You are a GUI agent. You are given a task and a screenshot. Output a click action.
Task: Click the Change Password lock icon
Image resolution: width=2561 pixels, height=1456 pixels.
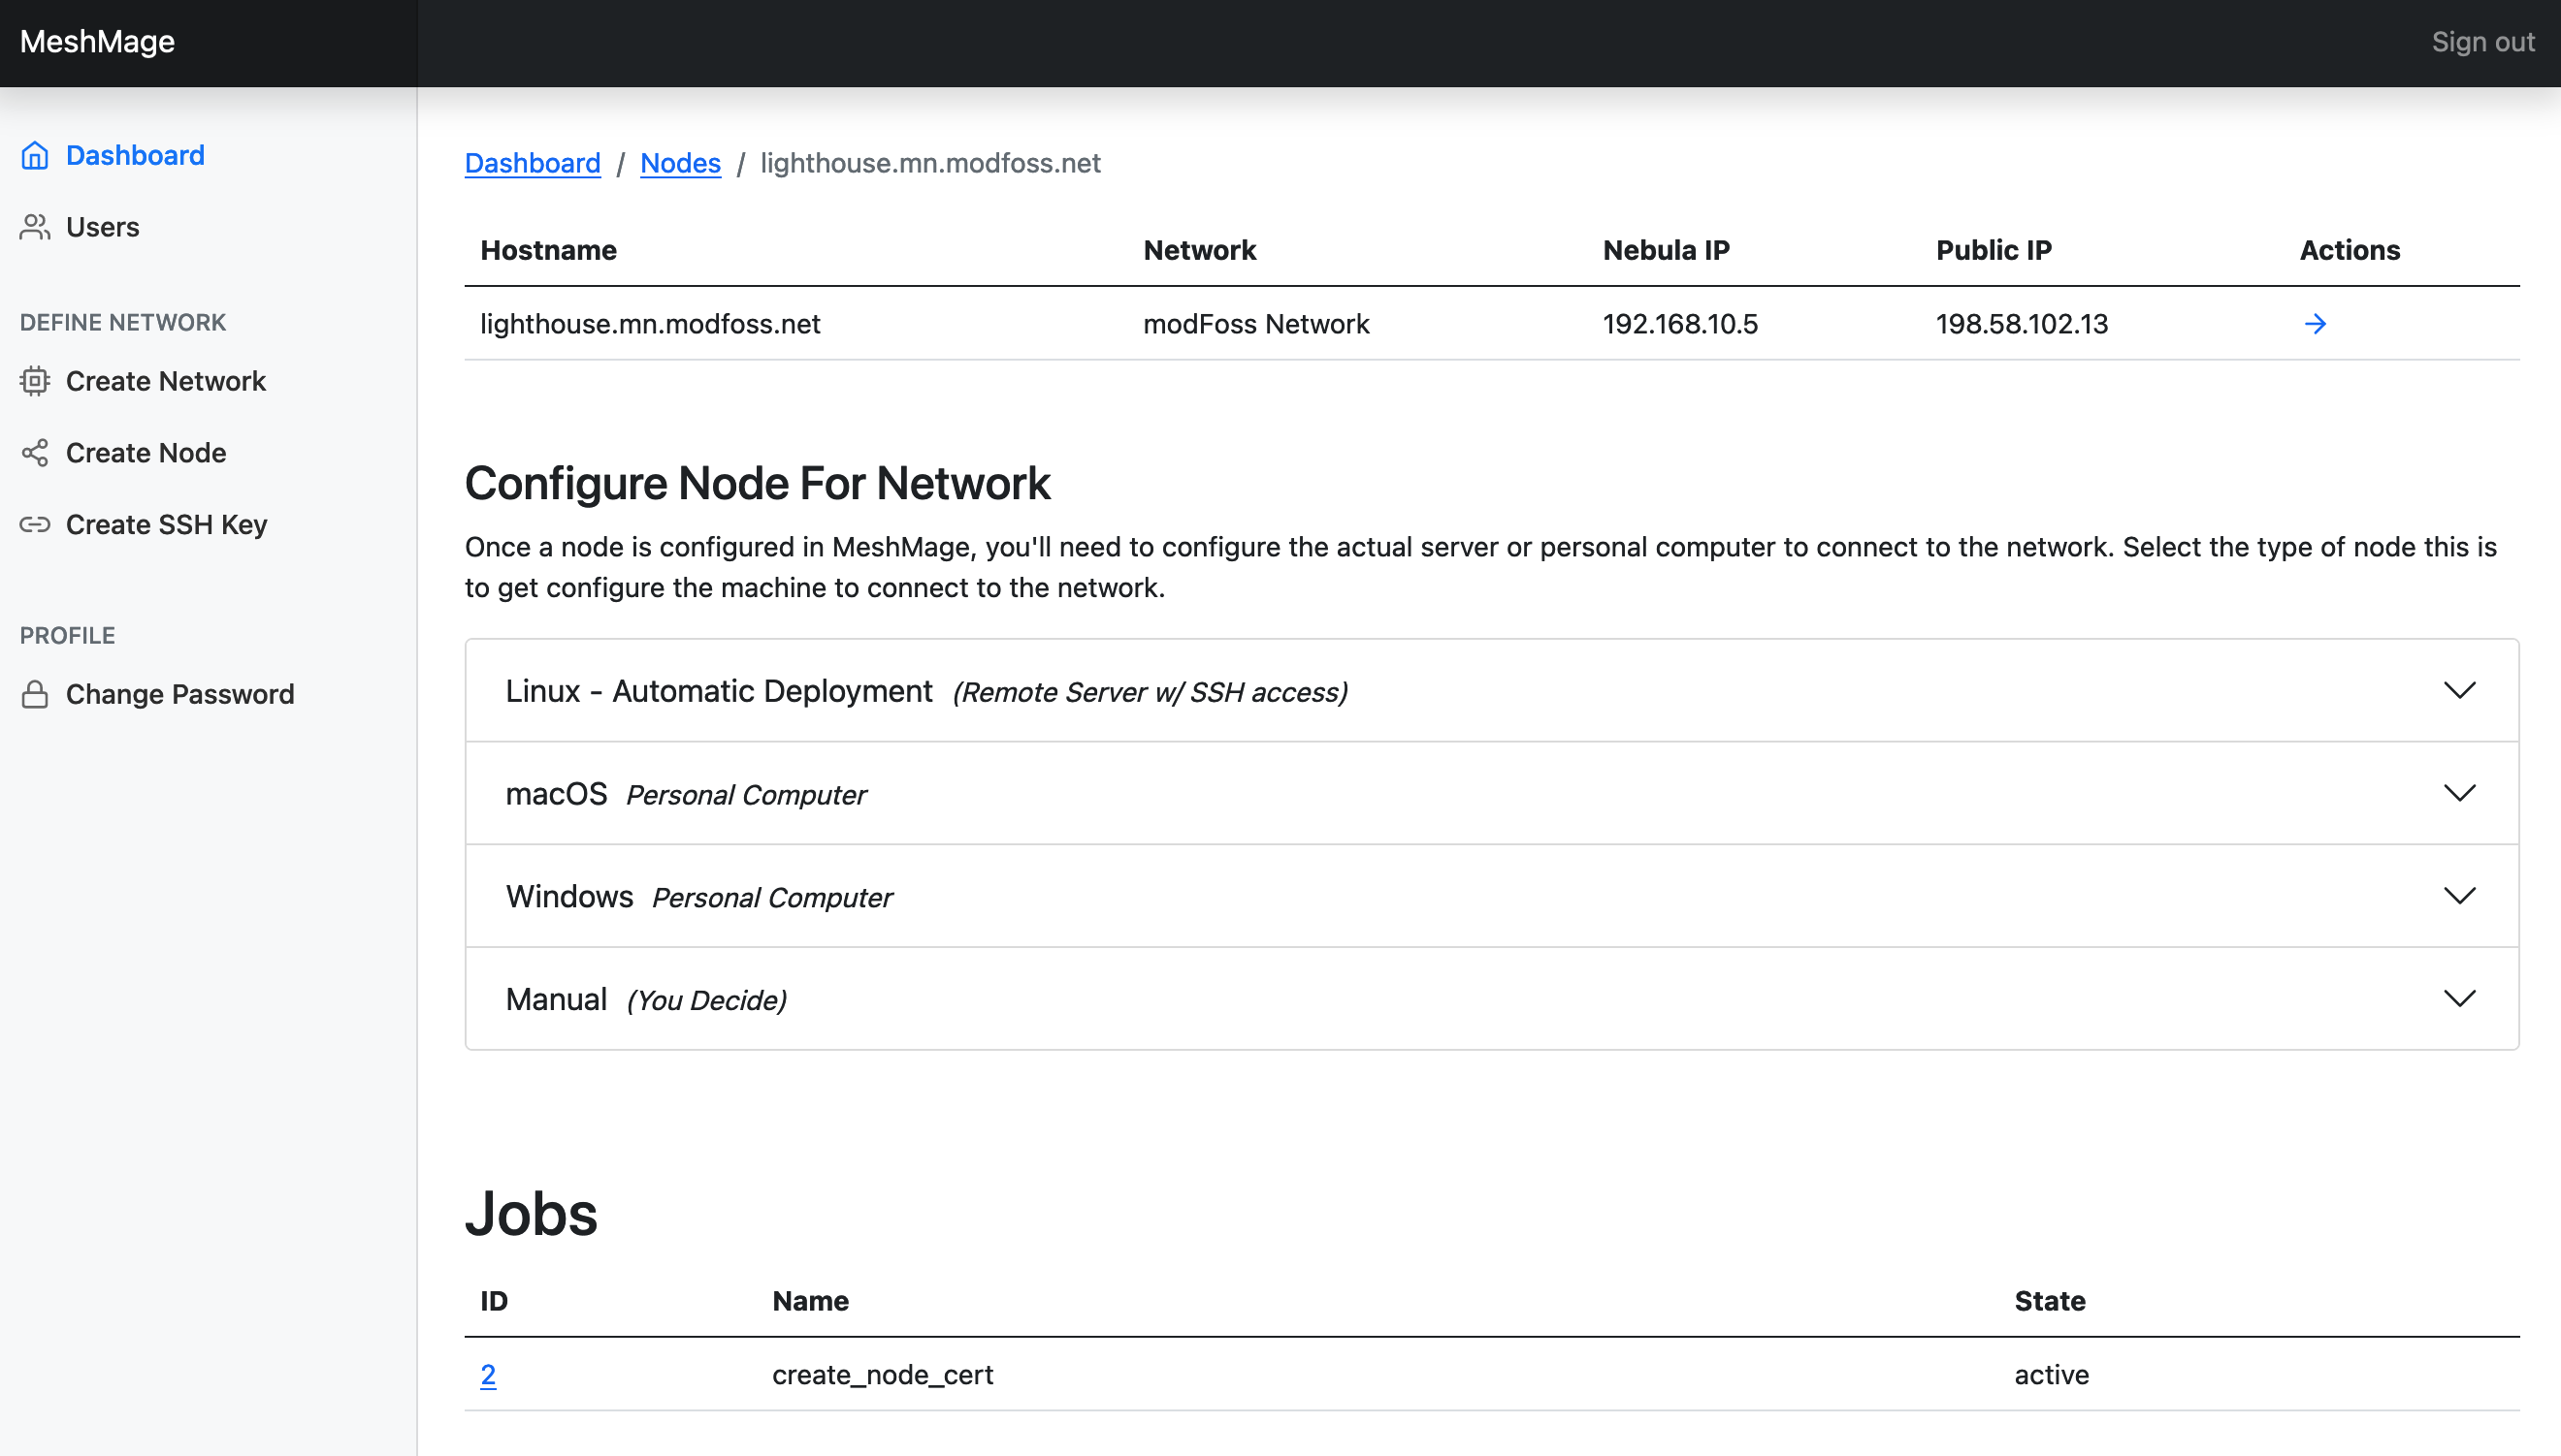click(x=33, y=693)
